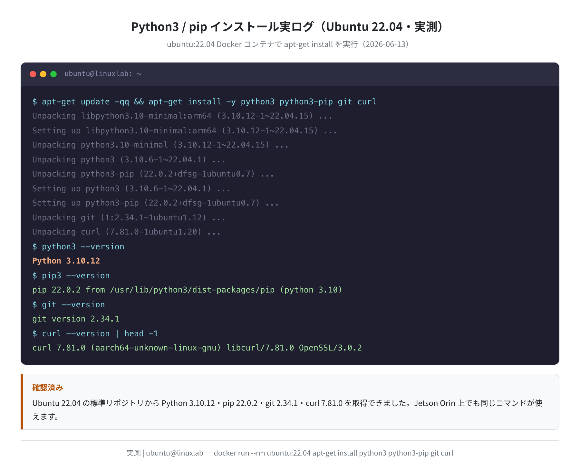The width and height of the screenshot is (580, 471).
Task: Click the output 'git version 2.34.1'
Action: [x=76, y=319]
